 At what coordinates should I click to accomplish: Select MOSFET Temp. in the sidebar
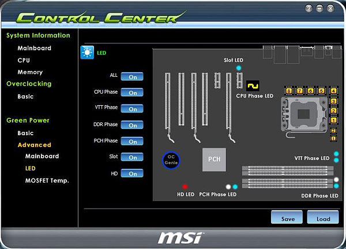[47, 180]
